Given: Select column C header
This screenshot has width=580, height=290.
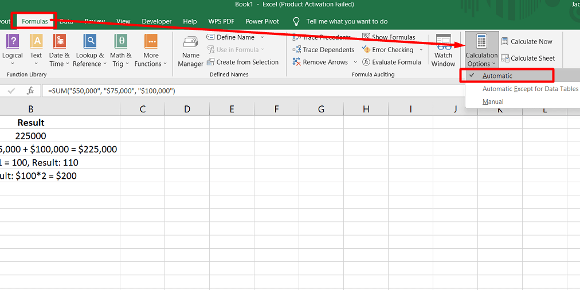Looking at the screenshot, I should pyautogui.click(x=142, y=109).
